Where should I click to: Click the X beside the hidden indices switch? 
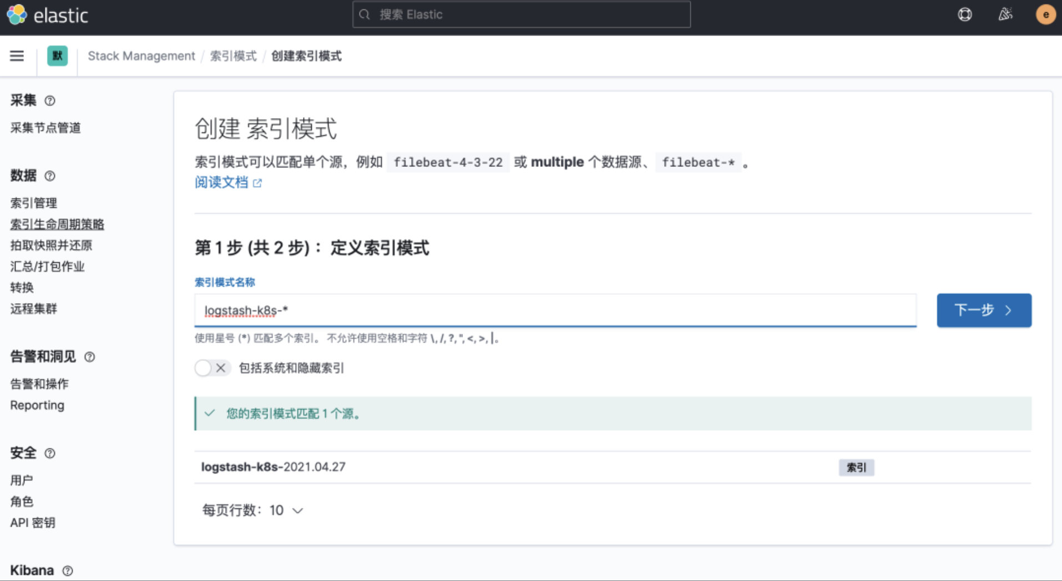[x=221, y=368]
